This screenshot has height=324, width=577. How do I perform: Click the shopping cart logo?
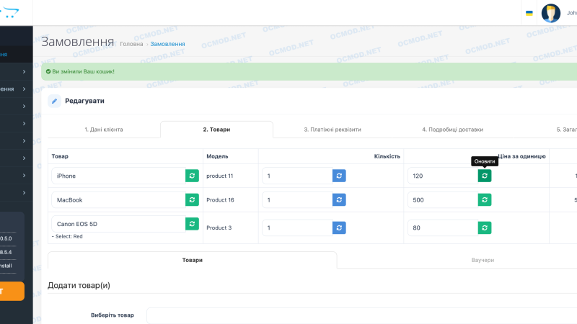(x=9, y=12)
